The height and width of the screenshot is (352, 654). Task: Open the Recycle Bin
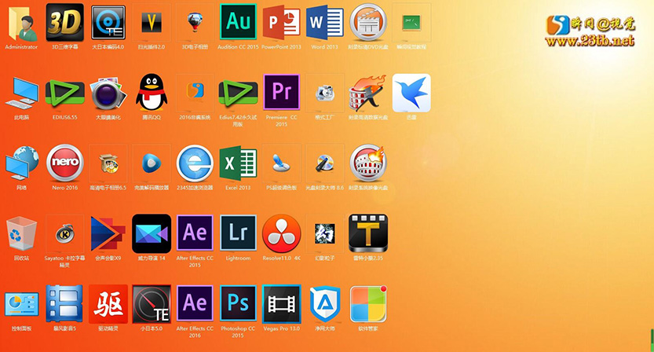21,233
